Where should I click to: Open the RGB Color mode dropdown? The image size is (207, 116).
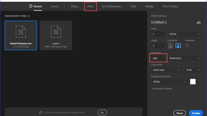pos(166,70)
